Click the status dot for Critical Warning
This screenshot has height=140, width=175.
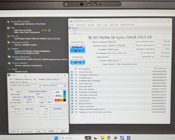click(72, 72)
